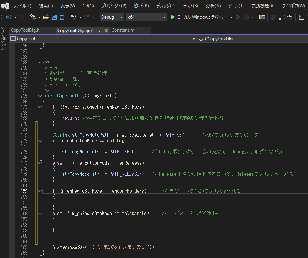Screen dimensions: 308x258
Task: Collapse the CopyStart function at line 235
Action: (40, 96)
